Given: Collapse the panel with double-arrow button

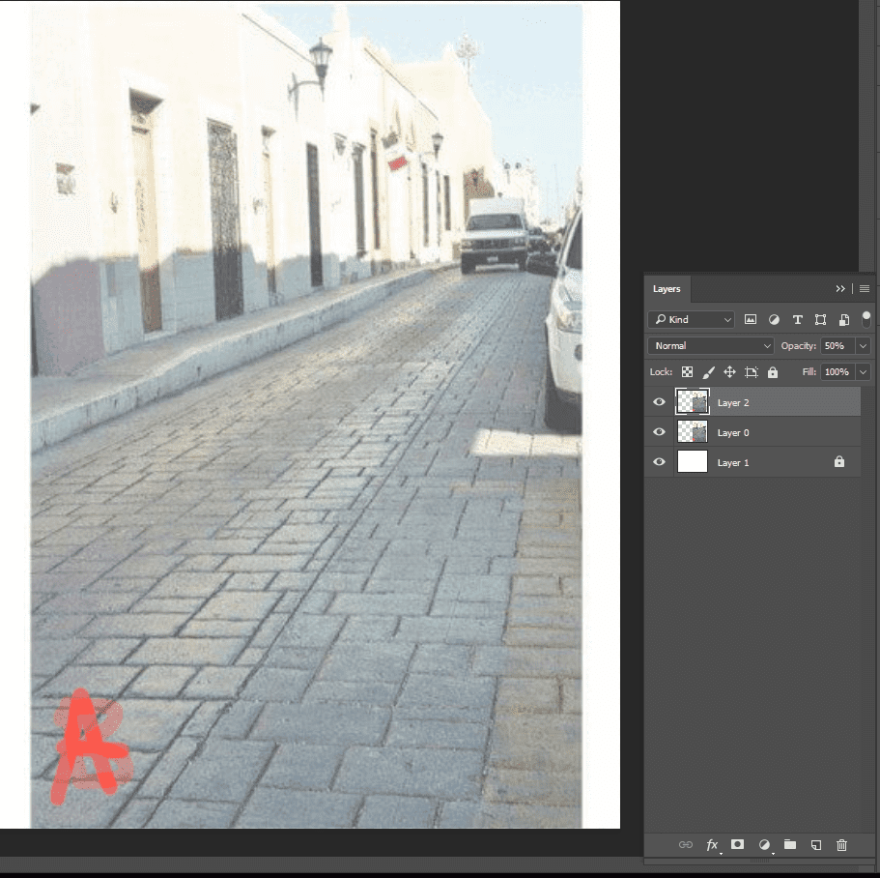Looking at the screenshot, I should point(840,288).
